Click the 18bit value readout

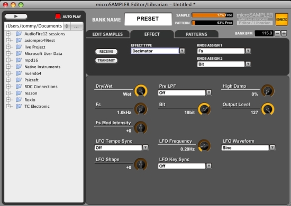click(x=189, y=113)
